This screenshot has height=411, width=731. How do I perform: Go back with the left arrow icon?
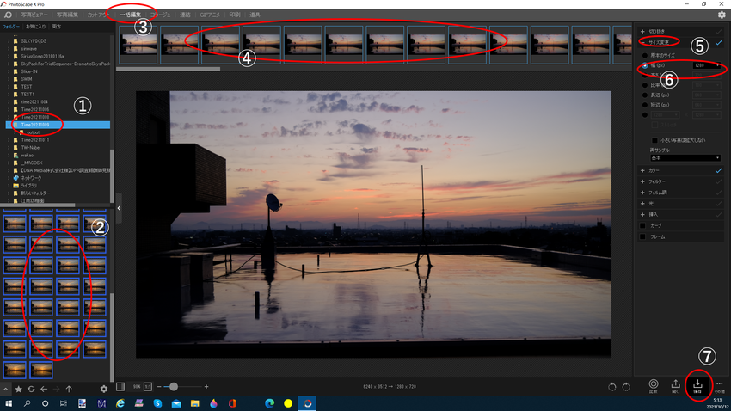coord(44,389)
